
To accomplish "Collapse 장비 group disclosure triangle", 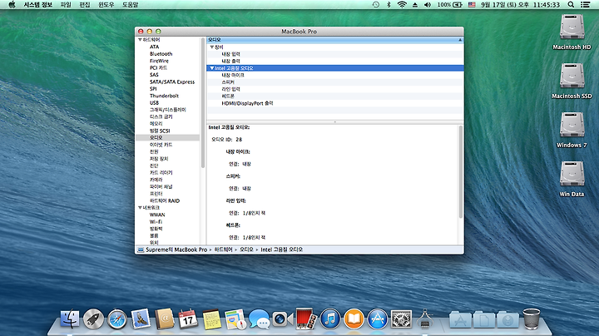I will pos(211,47).
